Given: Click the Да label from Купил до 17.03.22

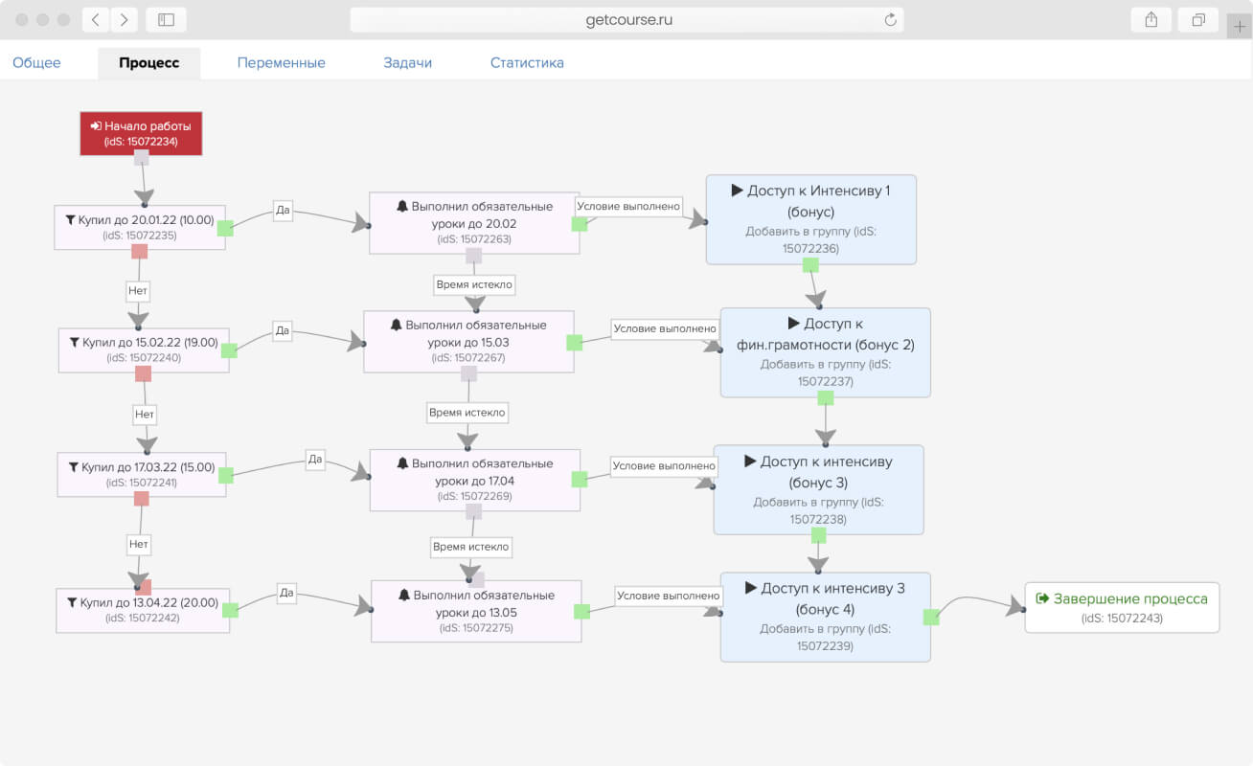Looking at the screenshot, I should 315,460.
